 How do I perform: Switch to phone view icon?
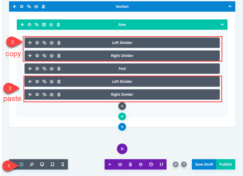[x=63, y=164]
